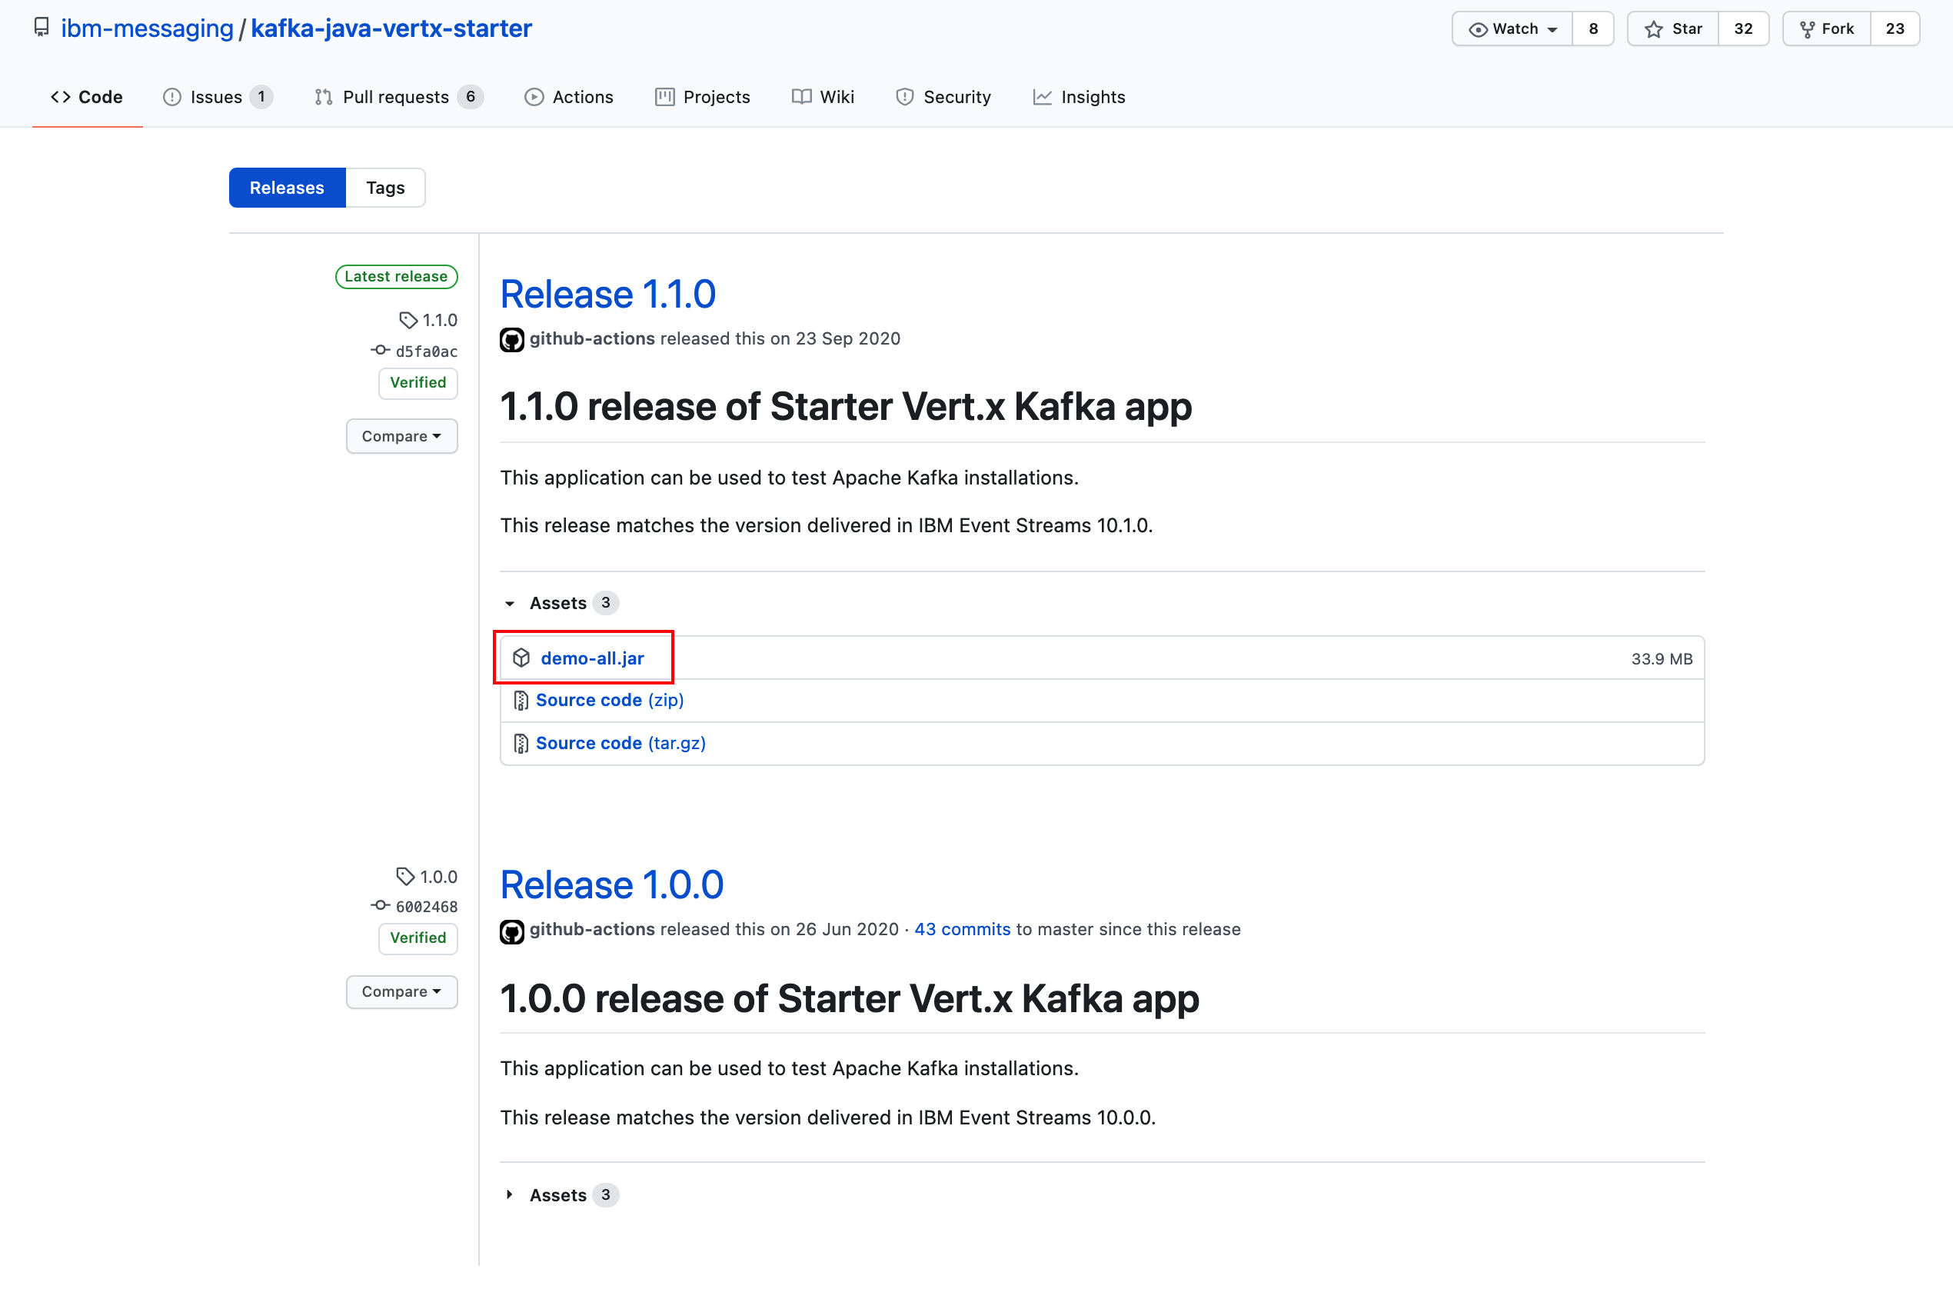1953x1289 pixels.
Task: Open the 43 commits link
Action: (962, 929)
